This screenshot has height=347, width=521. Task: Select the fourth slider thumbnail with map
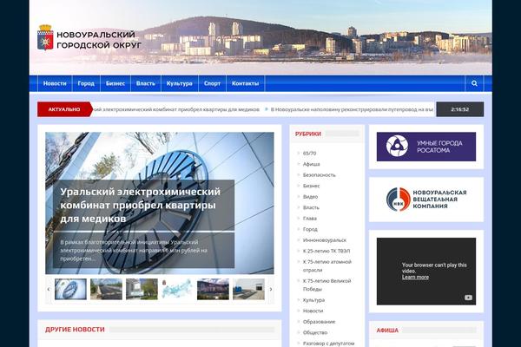(177, 289)
